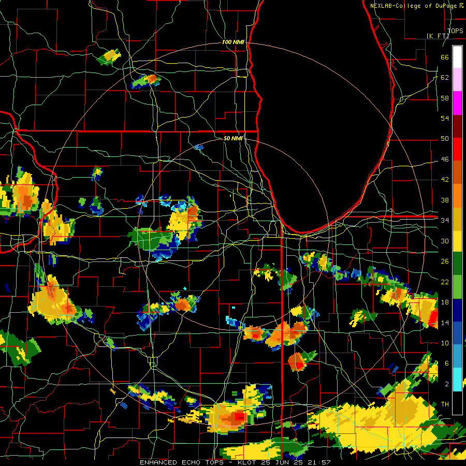Click the white swatch in the tops legend
Viewport: 466px width, 466px height.
pos(457,57)
